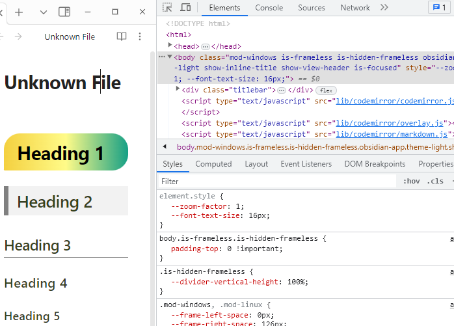This screenshot has width=454, height=326.
Task: Collapse the body element node
Action: (x=170, y=57)
